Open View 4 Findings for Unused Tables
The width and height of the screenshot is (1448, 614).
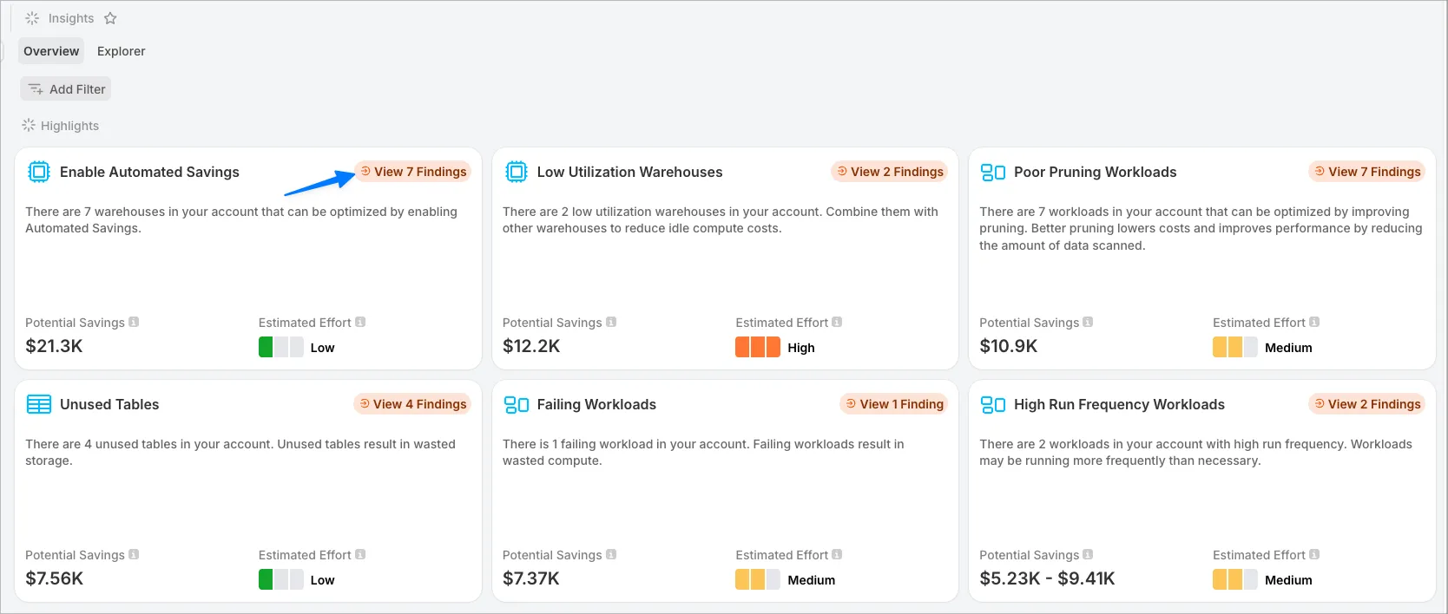coord(413,404)
